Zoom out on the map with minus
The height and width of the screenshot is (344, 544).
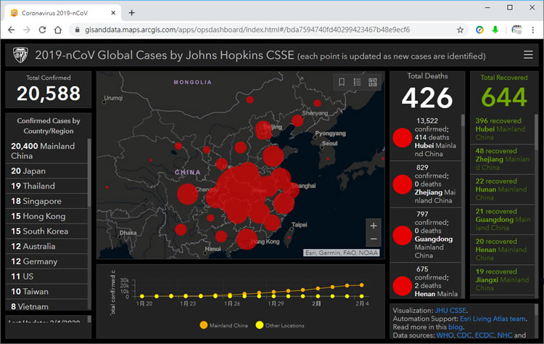(x=374, y=239)
